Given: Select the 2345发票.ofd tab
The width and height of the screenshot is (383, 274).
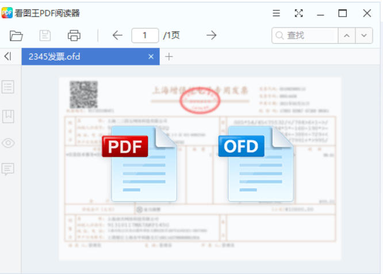Looking at the screenshot, I should tap(81, 56).
